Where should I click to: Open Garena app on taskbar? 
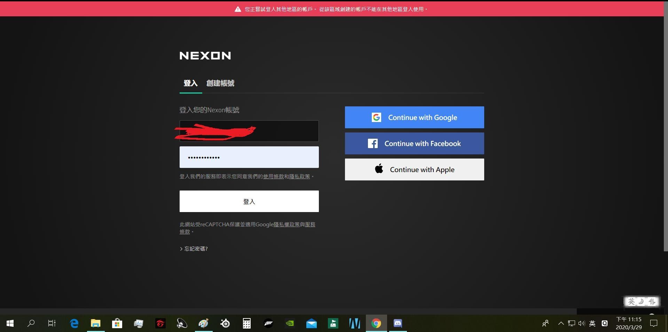[x=160, y=323]
